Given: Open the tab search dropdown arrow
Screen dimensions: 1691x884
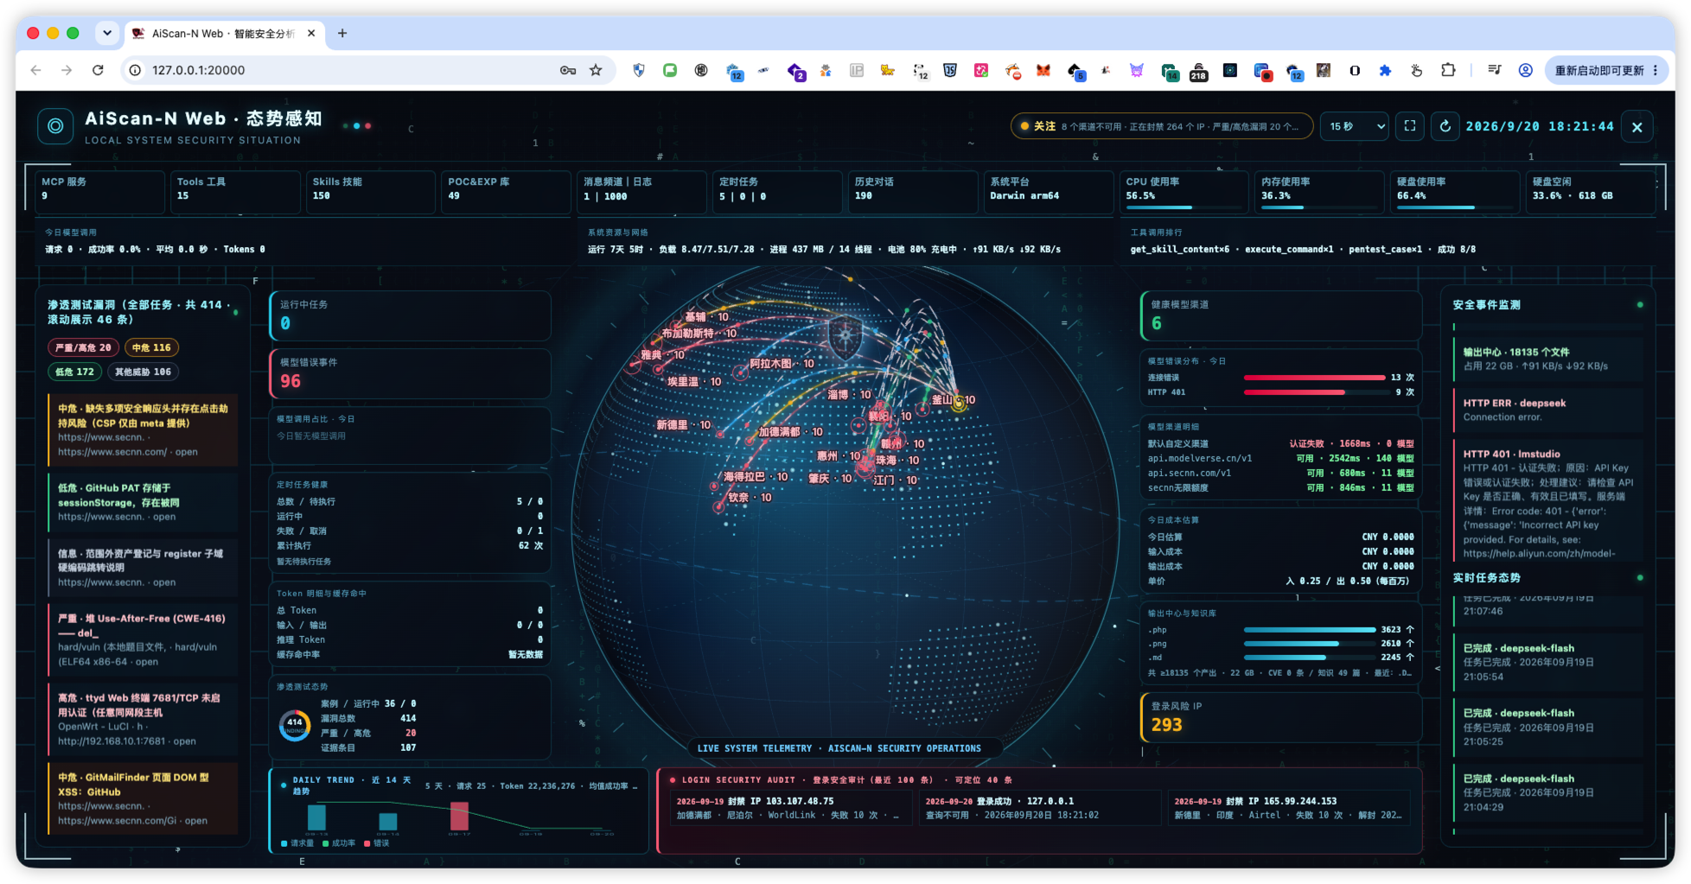Looking at the screenshot, I should tap(107, 33).
